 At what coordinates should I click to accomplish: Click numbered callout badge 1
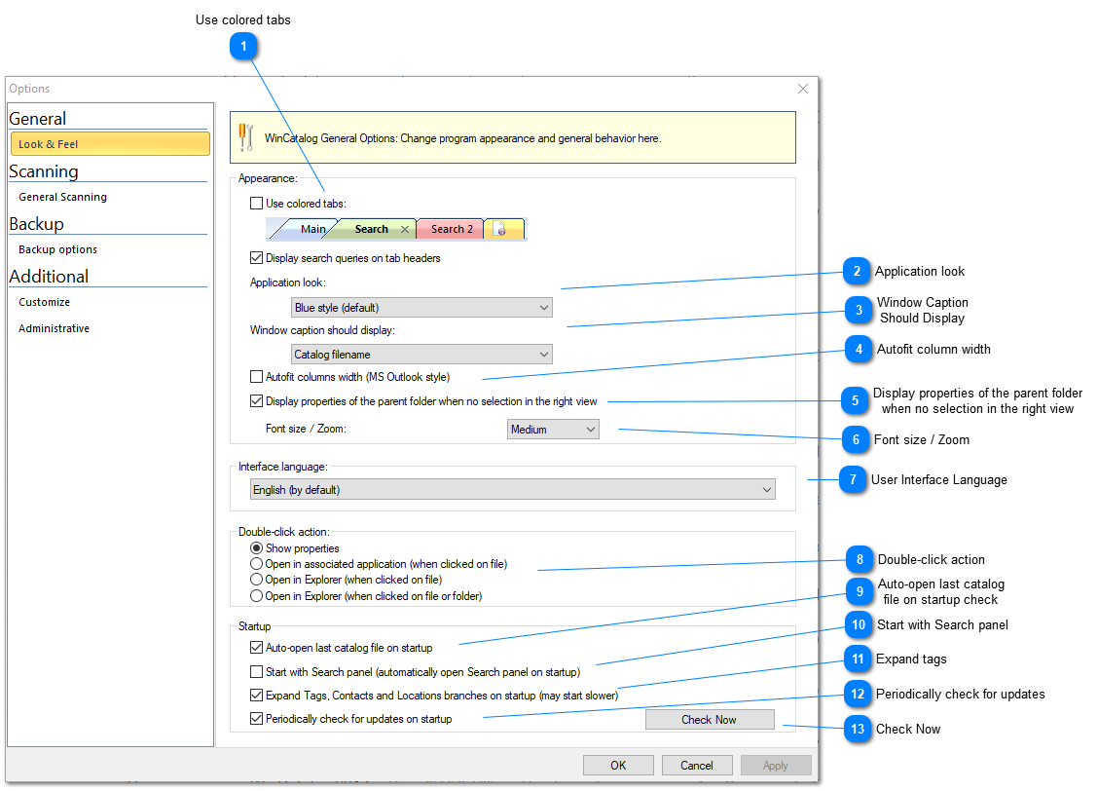click(243, 45)
